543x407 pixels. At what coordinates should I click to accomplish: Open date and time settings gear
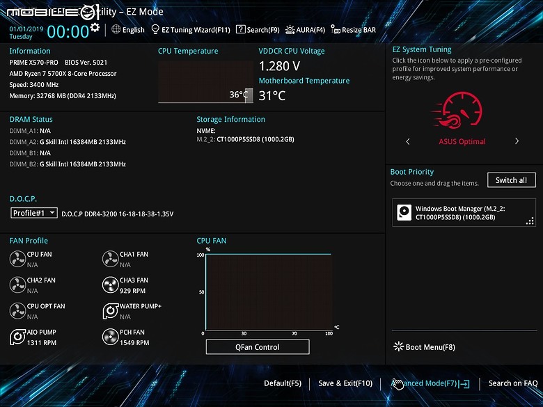95,27
